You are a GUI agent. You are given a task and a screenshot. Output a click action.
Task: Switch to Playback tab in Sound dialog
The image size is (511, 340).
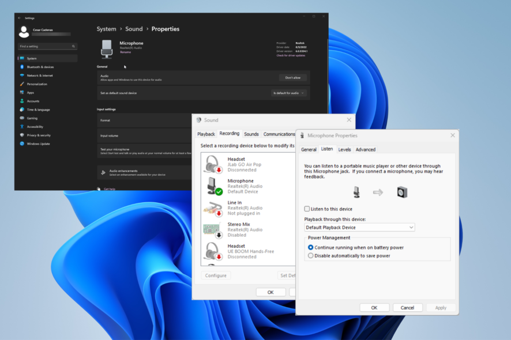(206, 134)
